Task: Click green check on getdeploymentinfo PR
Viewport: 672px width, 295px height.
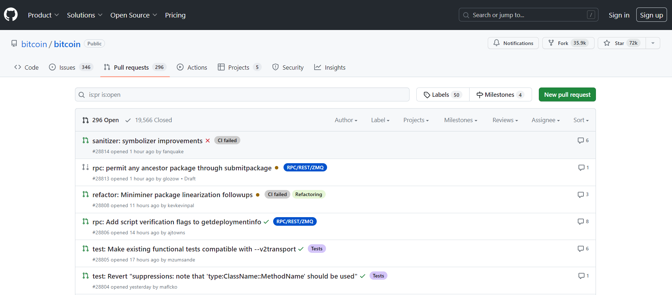Action: click(266, 222)
